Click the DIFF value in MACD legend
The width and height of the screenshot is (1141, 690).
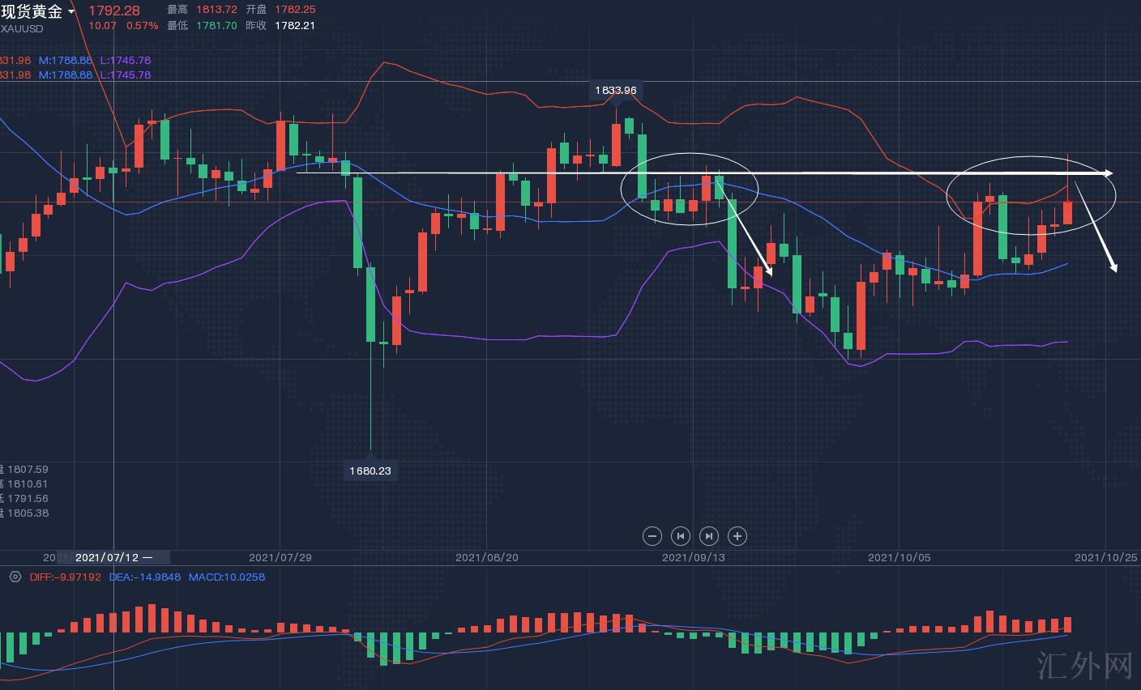tap(65, 577)
